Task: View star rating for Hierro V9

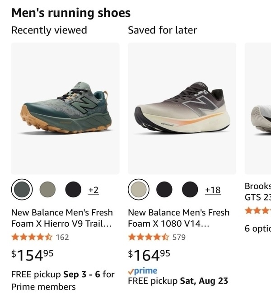Action: coord(32,237)
